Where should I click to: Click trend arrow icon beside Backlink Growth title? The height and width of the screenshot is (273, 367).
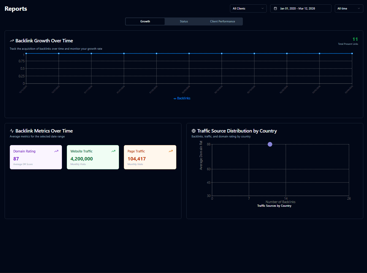coord(12,41)
